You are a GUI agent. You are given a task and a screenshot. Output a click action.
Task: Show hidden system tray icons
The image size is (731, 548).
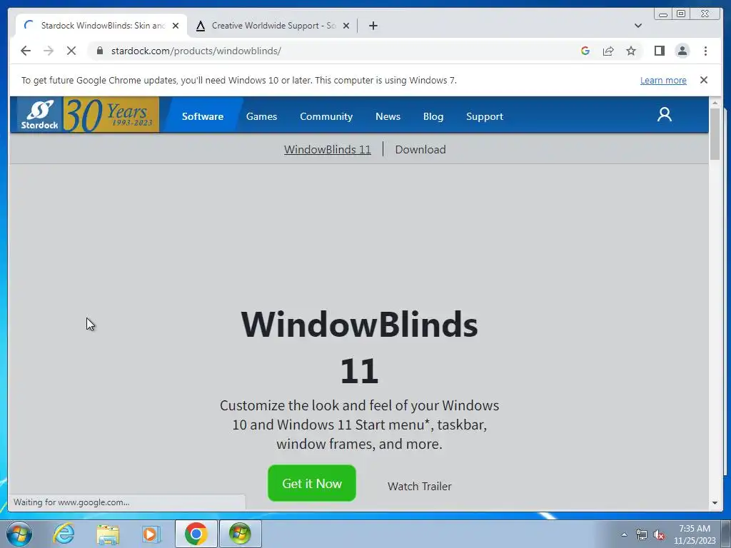click(x=624, y=534)
